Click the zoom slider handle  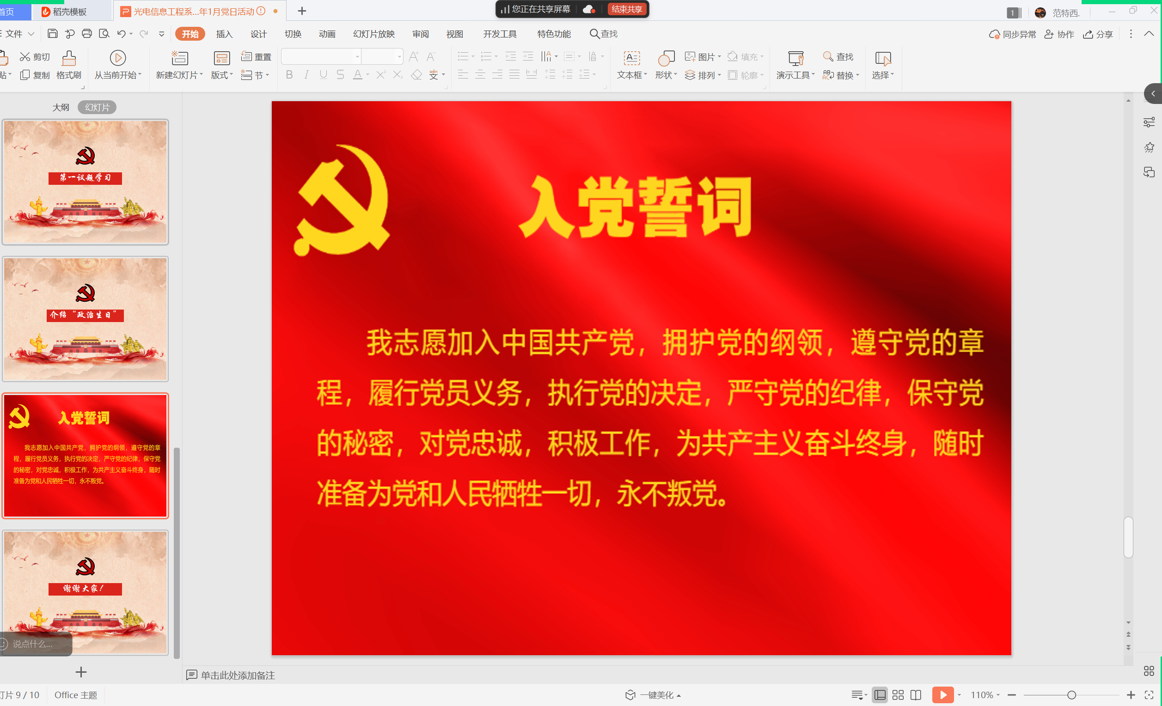(1071, 695)
